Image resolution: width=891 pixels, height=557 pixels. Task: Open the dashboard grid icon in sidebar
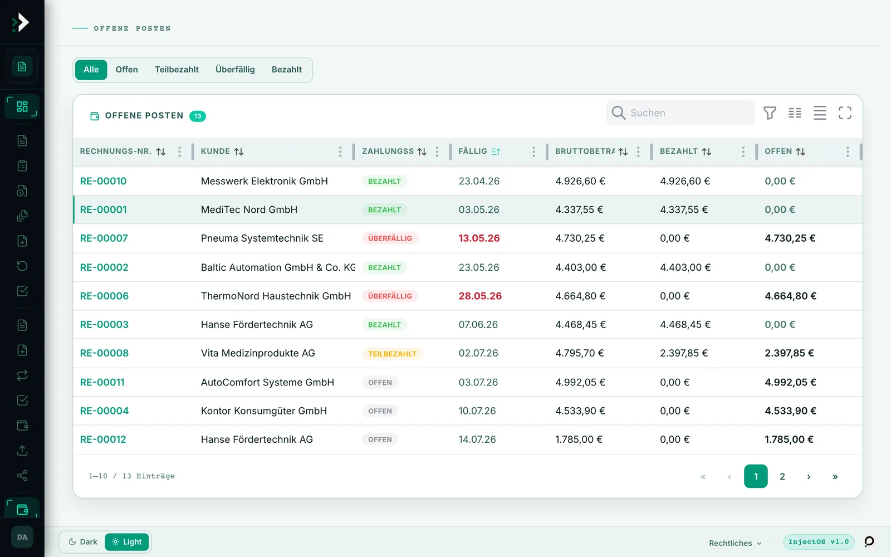click(22, 106)
